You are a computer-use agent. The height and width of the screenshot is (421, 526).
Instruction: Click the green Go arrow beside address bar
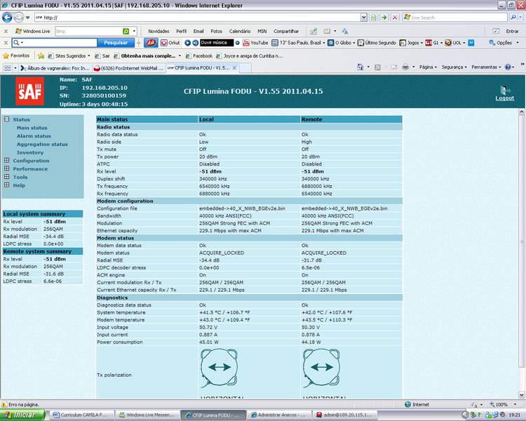384,17
